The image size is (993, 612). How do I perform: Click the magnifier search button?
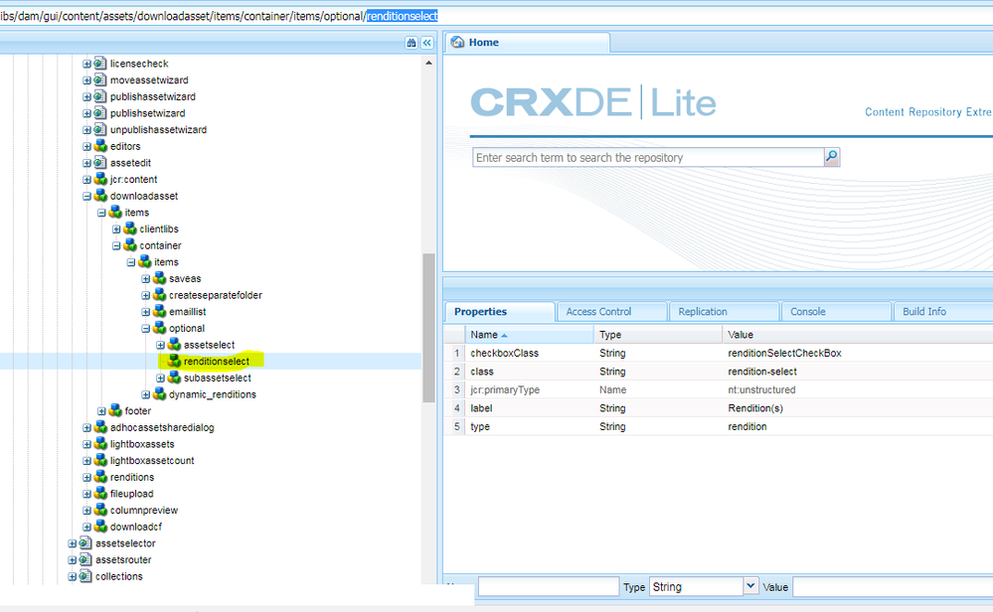[831, 157]
